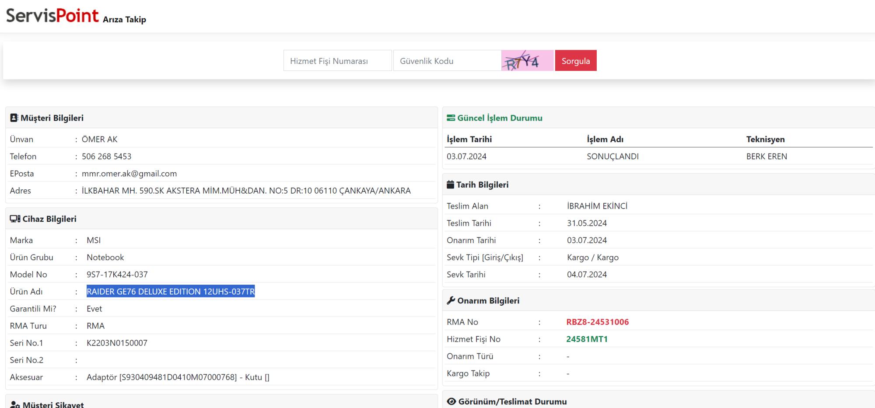The image size is (875, 408).
Task: Click the Teknisyen column header
Action: [765, 139]
